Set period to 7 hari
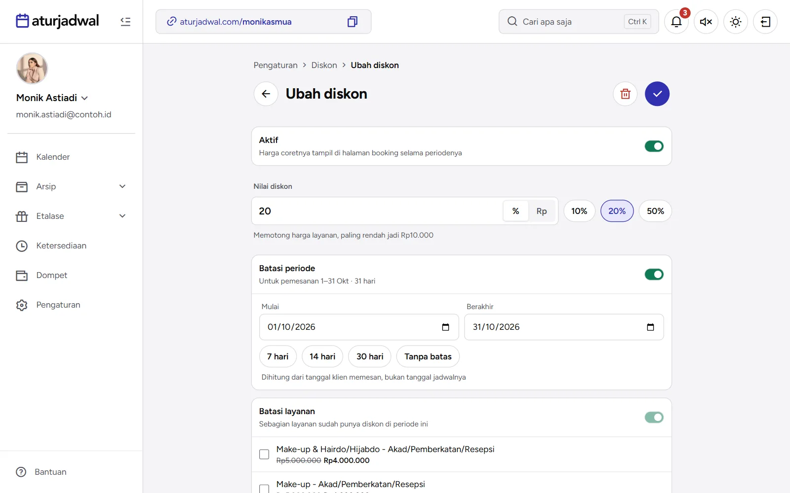Image resolution: width=790 pixels, height=493 pixels. [x=277, y=356]
